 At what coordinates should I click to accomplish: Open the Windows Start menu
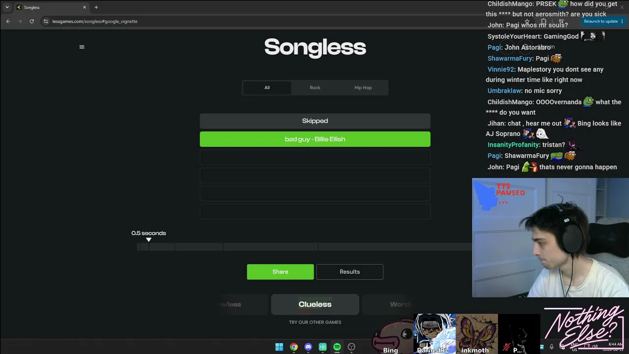pyautogui.click(x=279, y=347)
